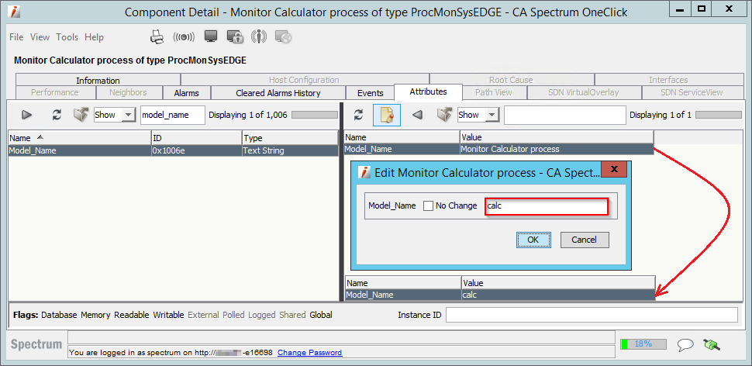Click the printer icon in toolbar
This screenshot has height=366, width=752.
pyautogui.click(x=157, y=37)
